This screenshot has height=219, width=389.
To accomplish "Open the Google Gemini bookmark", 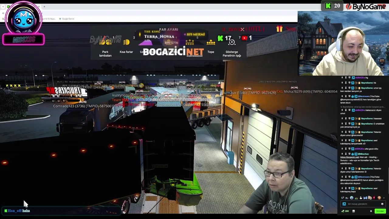I will [x=67, y=19].
